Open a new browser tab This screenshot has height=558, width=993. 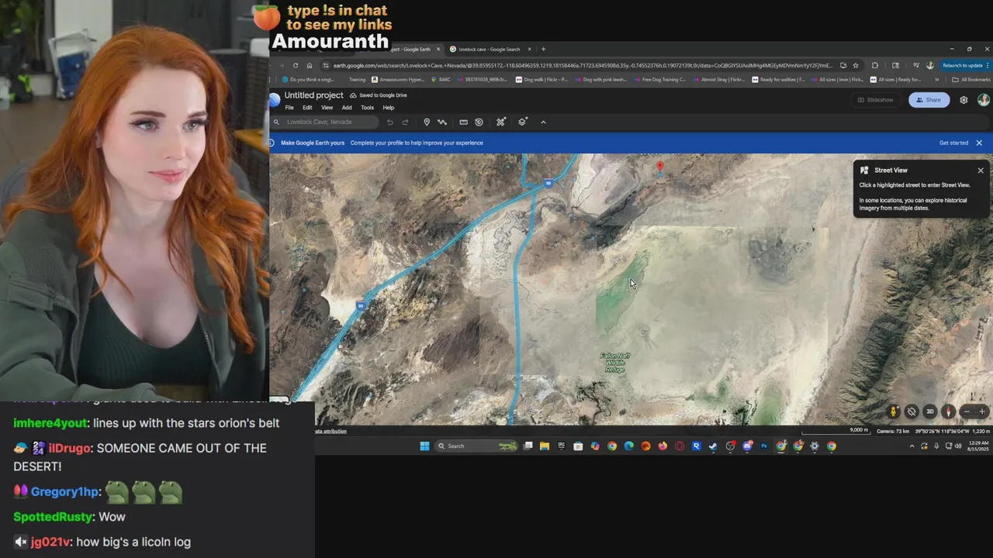pyautogui.click(x=543, y=50)
